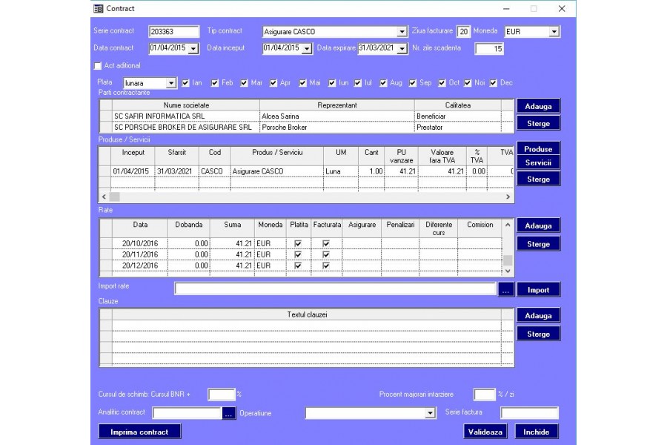The width and height of the screenshot is (667, 445).
Task: Click Sterge beside the Clauze table
Action: (538, 334)
